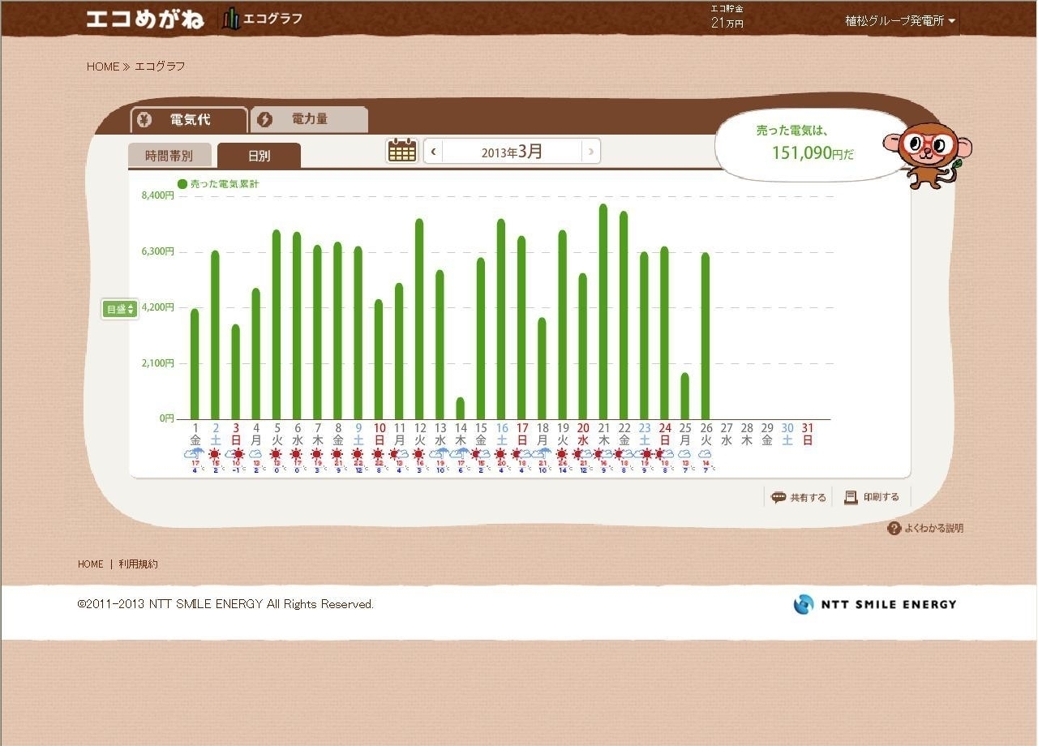
Task: Click the NTT Smile Energy logo
Action: pos(875,604)
